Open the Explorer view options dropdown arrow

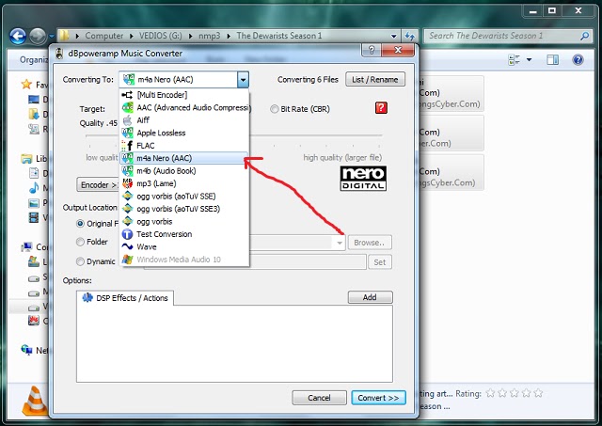(x=529, y=60)
